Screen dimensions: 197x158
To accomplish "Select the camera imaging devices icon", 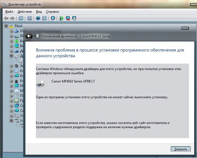I will [x=17, y=121].
